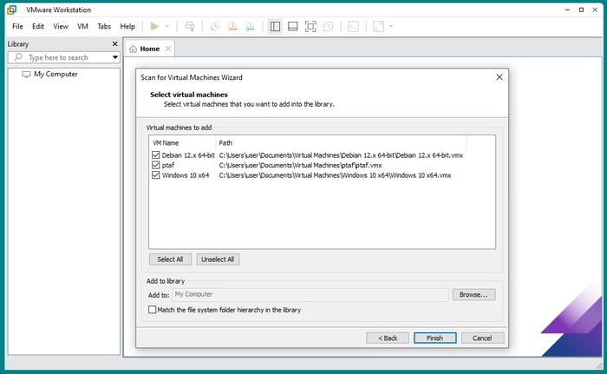Click the Add to My Computer field
Screen dimensions: 607x374
(310, 294)
